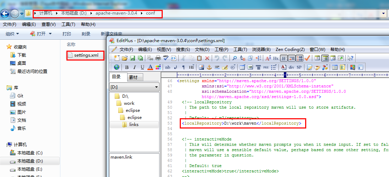The image size is (389, 177).
Task: Insert a div tag from toolbar
Action: click(291, 67)
